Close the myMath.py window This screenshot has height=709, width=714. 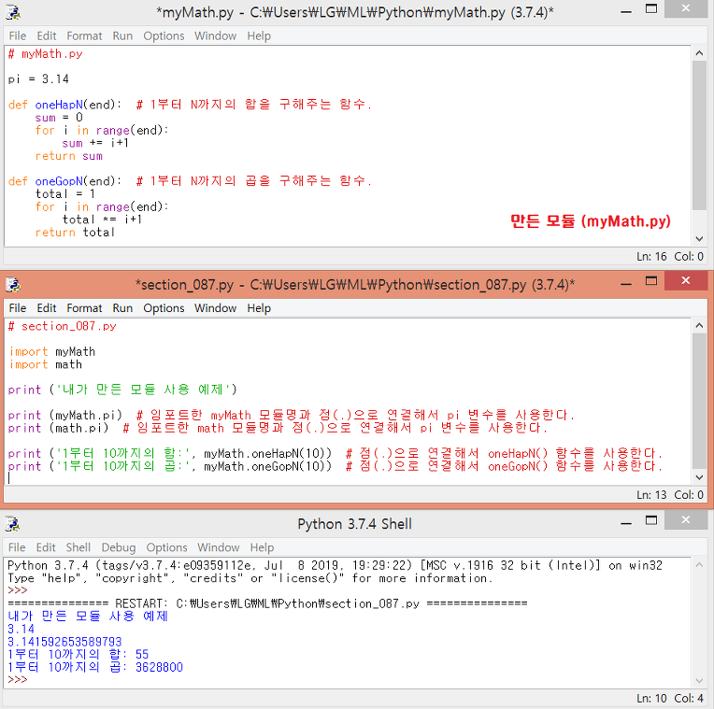pyautogui.click(x=685, y=8)
